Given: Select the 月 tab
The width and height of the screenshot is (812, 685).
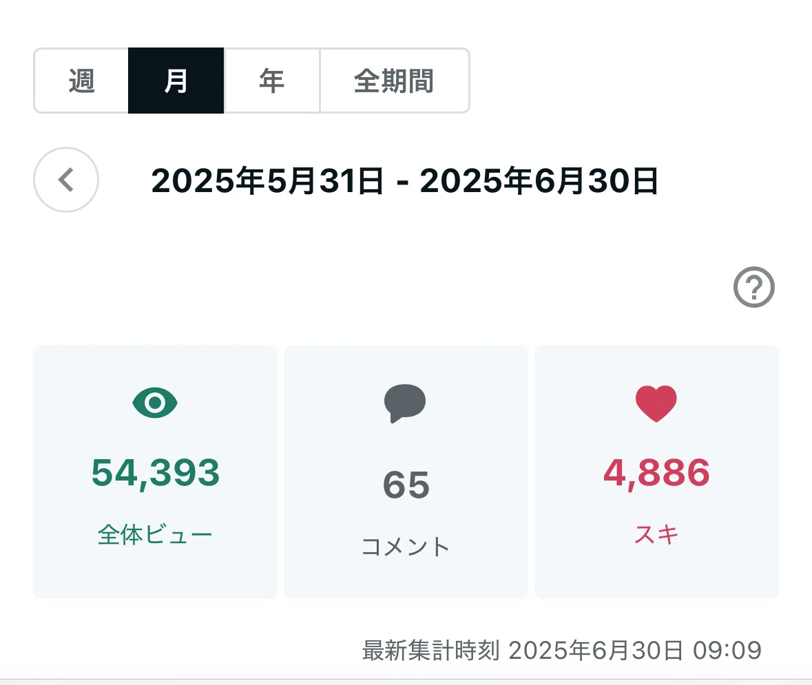Looking at the screenshot, I should pos(176,81).
